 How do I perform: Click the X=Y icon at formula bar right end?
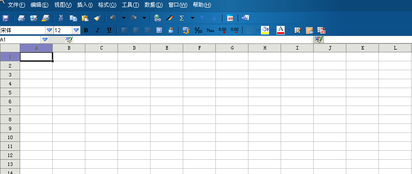point(320,40)
